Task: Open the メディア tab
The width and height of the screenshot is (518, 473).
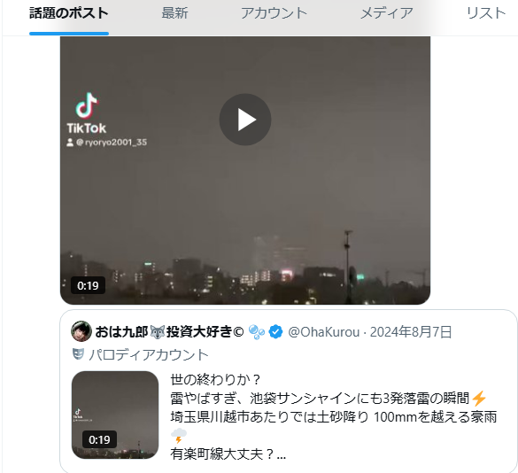Action: click(387, 13)
